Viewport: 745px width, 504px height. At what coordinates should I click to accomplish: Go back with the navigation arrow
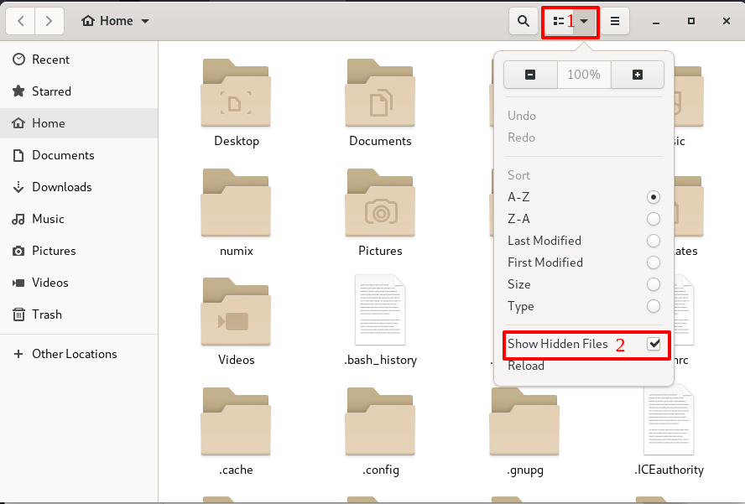20,20
